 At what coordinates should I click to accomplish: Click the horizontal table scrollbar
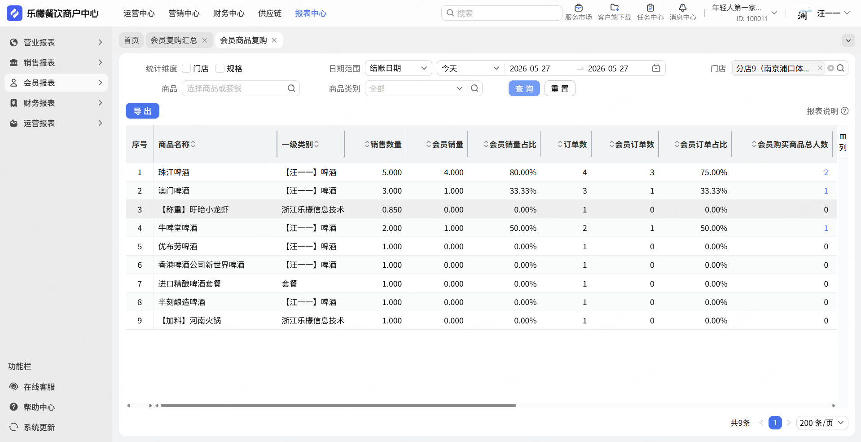coord(338,405)
